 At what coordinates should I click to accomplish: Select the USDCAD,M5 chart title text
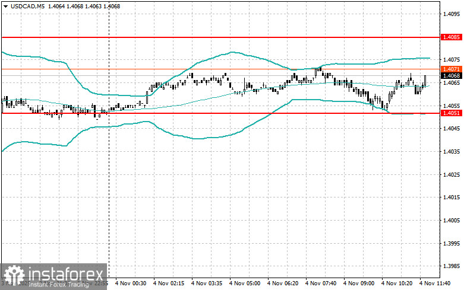(x=27, y=6)
